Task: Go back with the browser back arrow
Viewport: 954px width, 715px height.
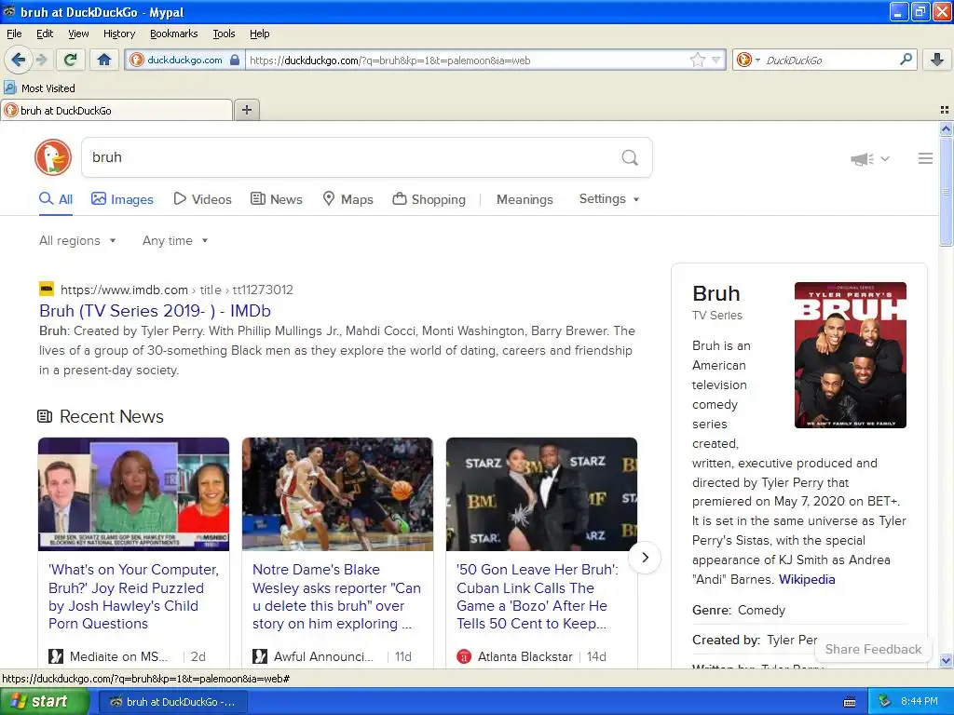Action: 18,60
